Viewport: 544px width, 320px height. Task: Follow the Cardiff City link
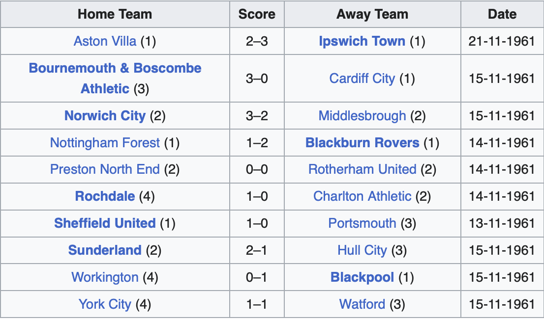[x=362, y=79]
